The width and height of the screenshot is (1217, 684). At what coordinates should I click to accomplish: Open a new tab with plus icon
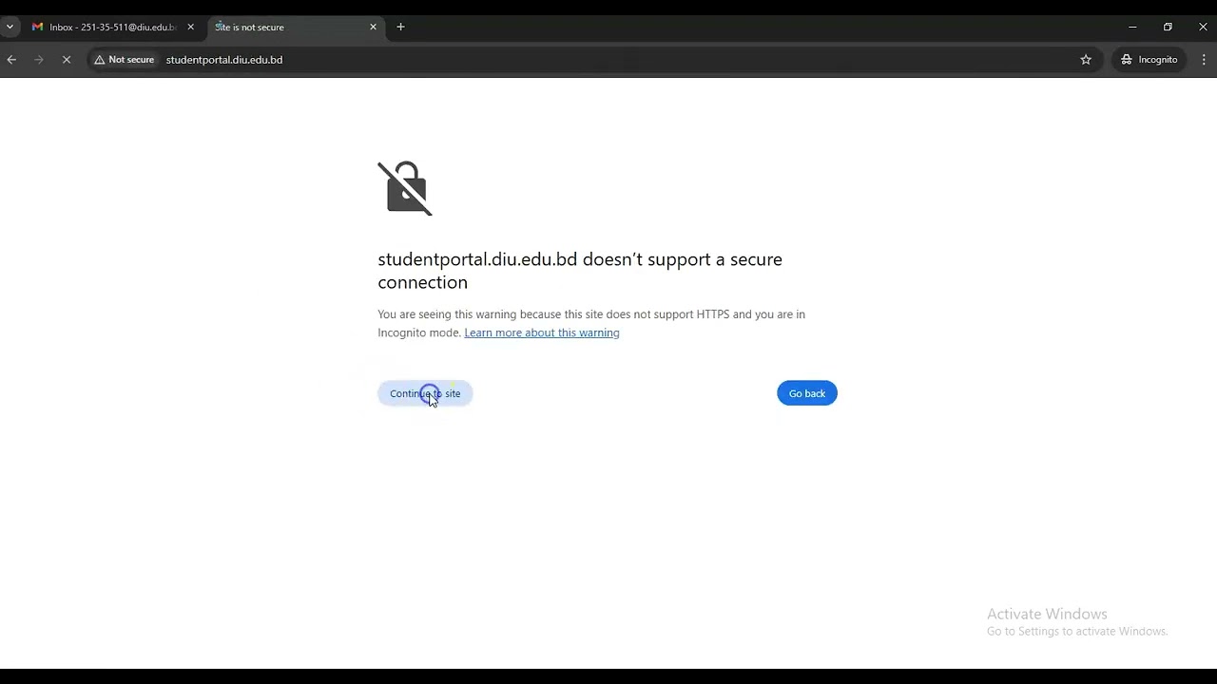click(400, 28)
